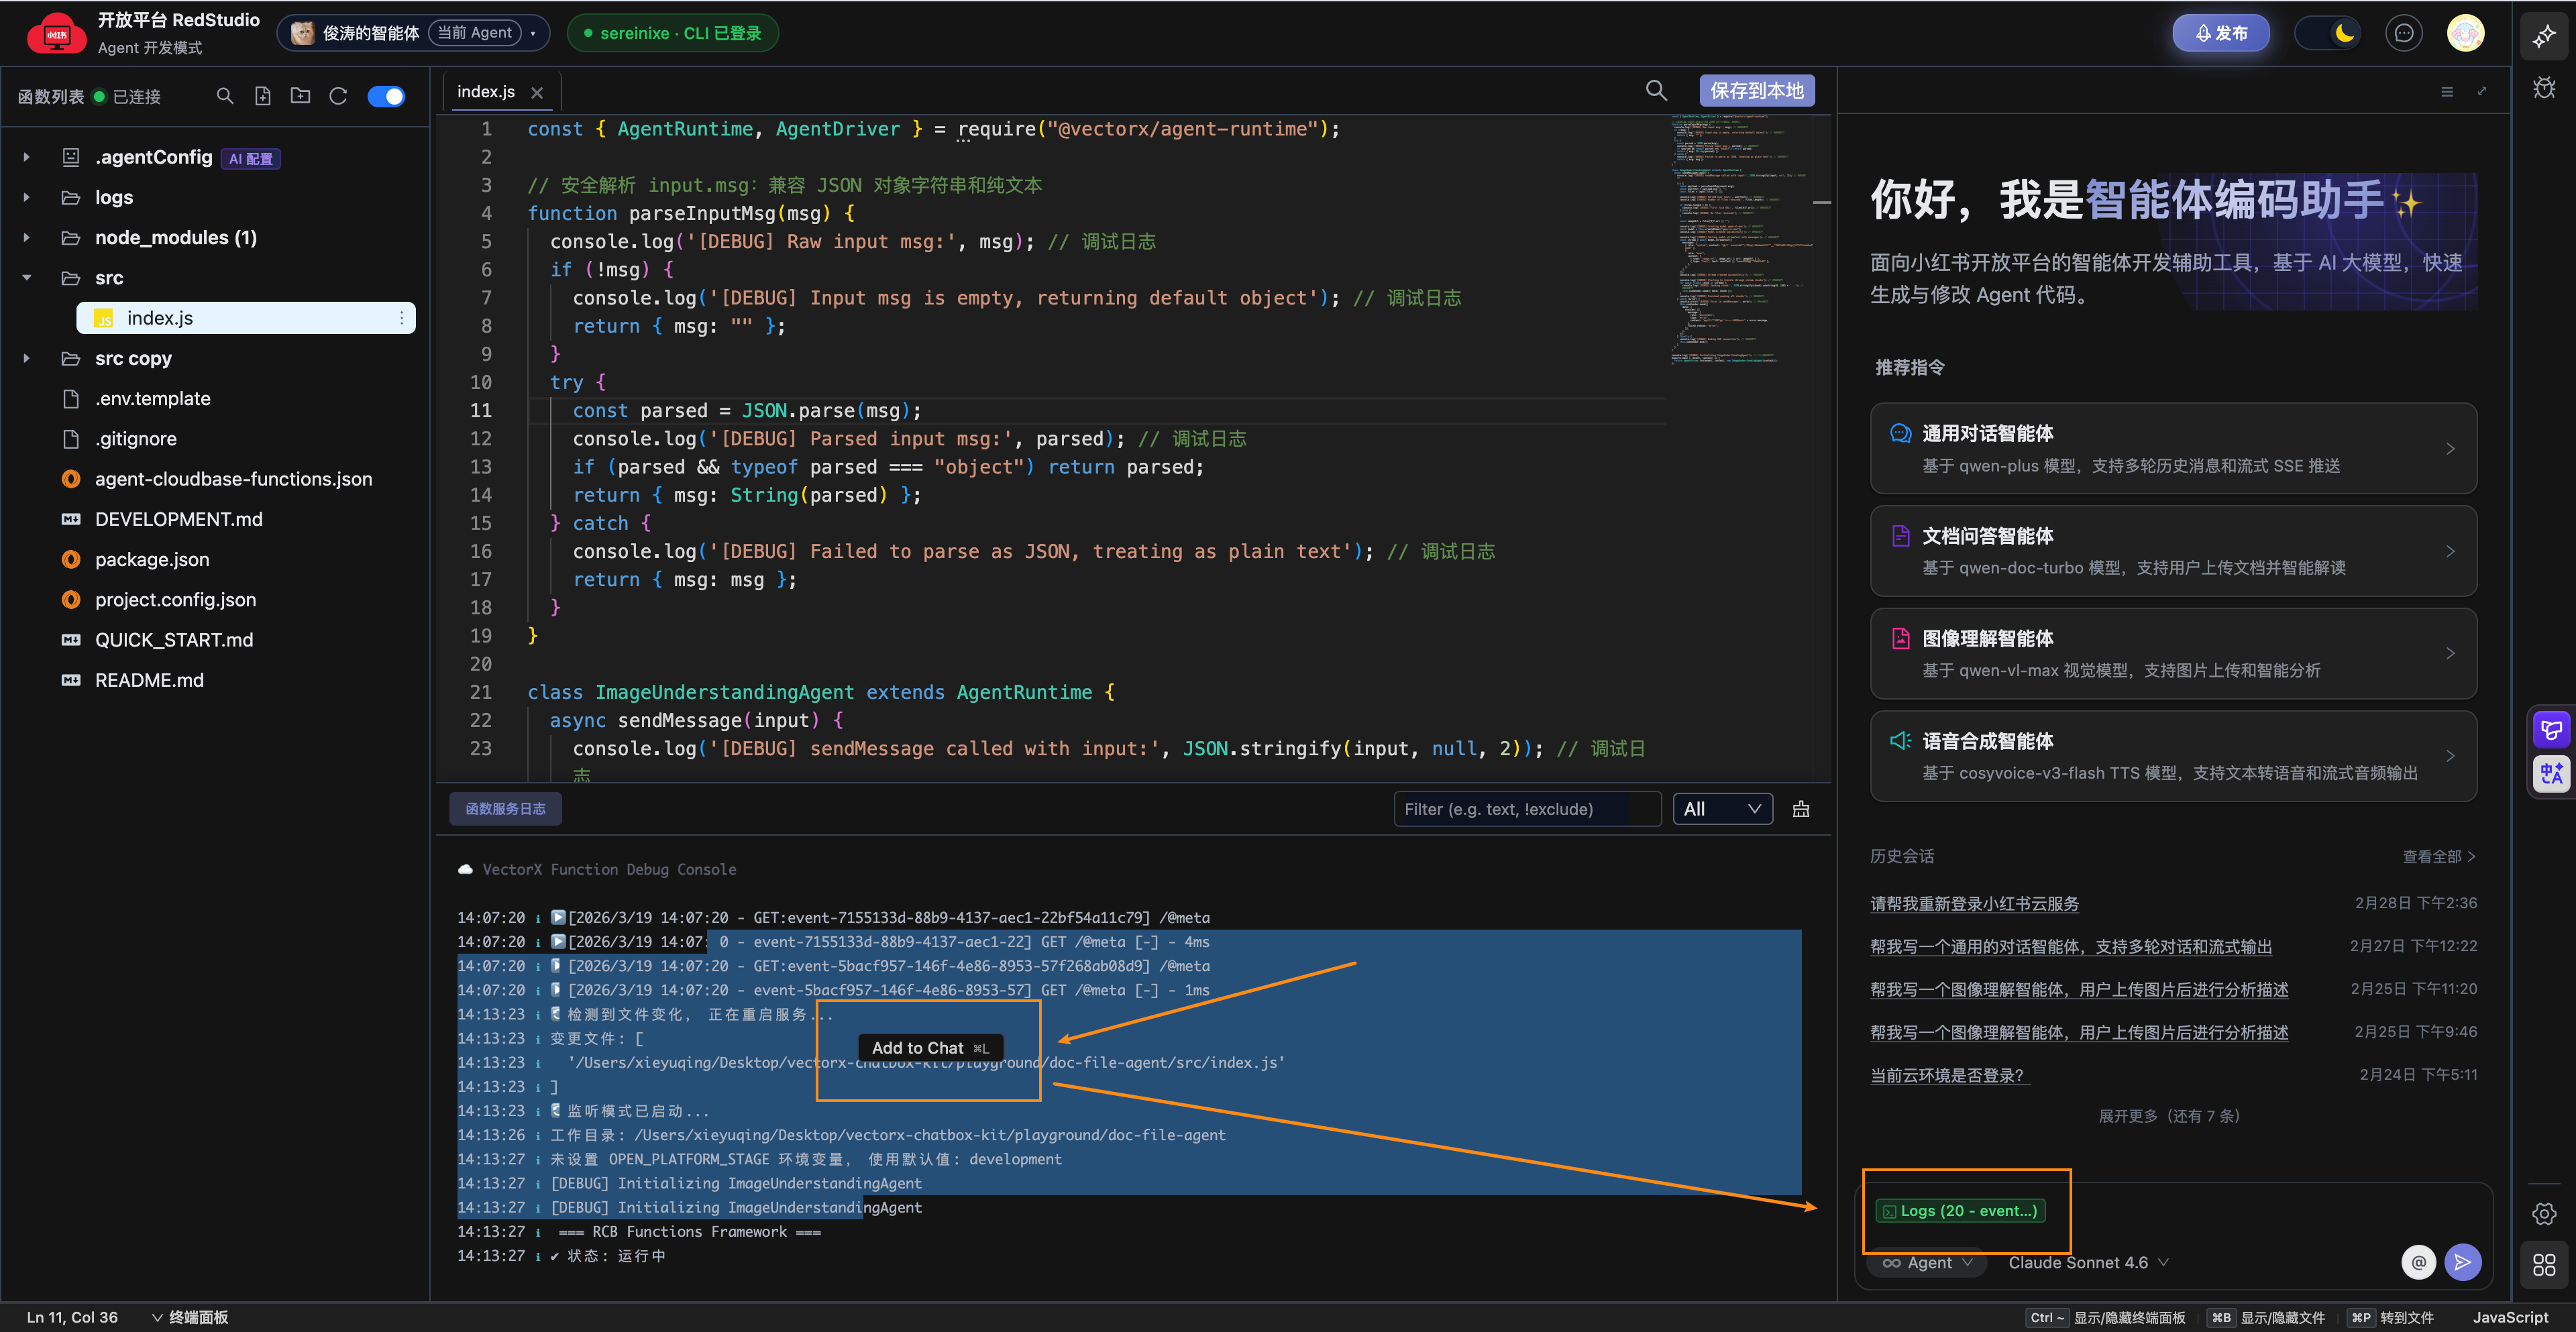Open the debug bug icon in right sidebar

coord(2544,88)
